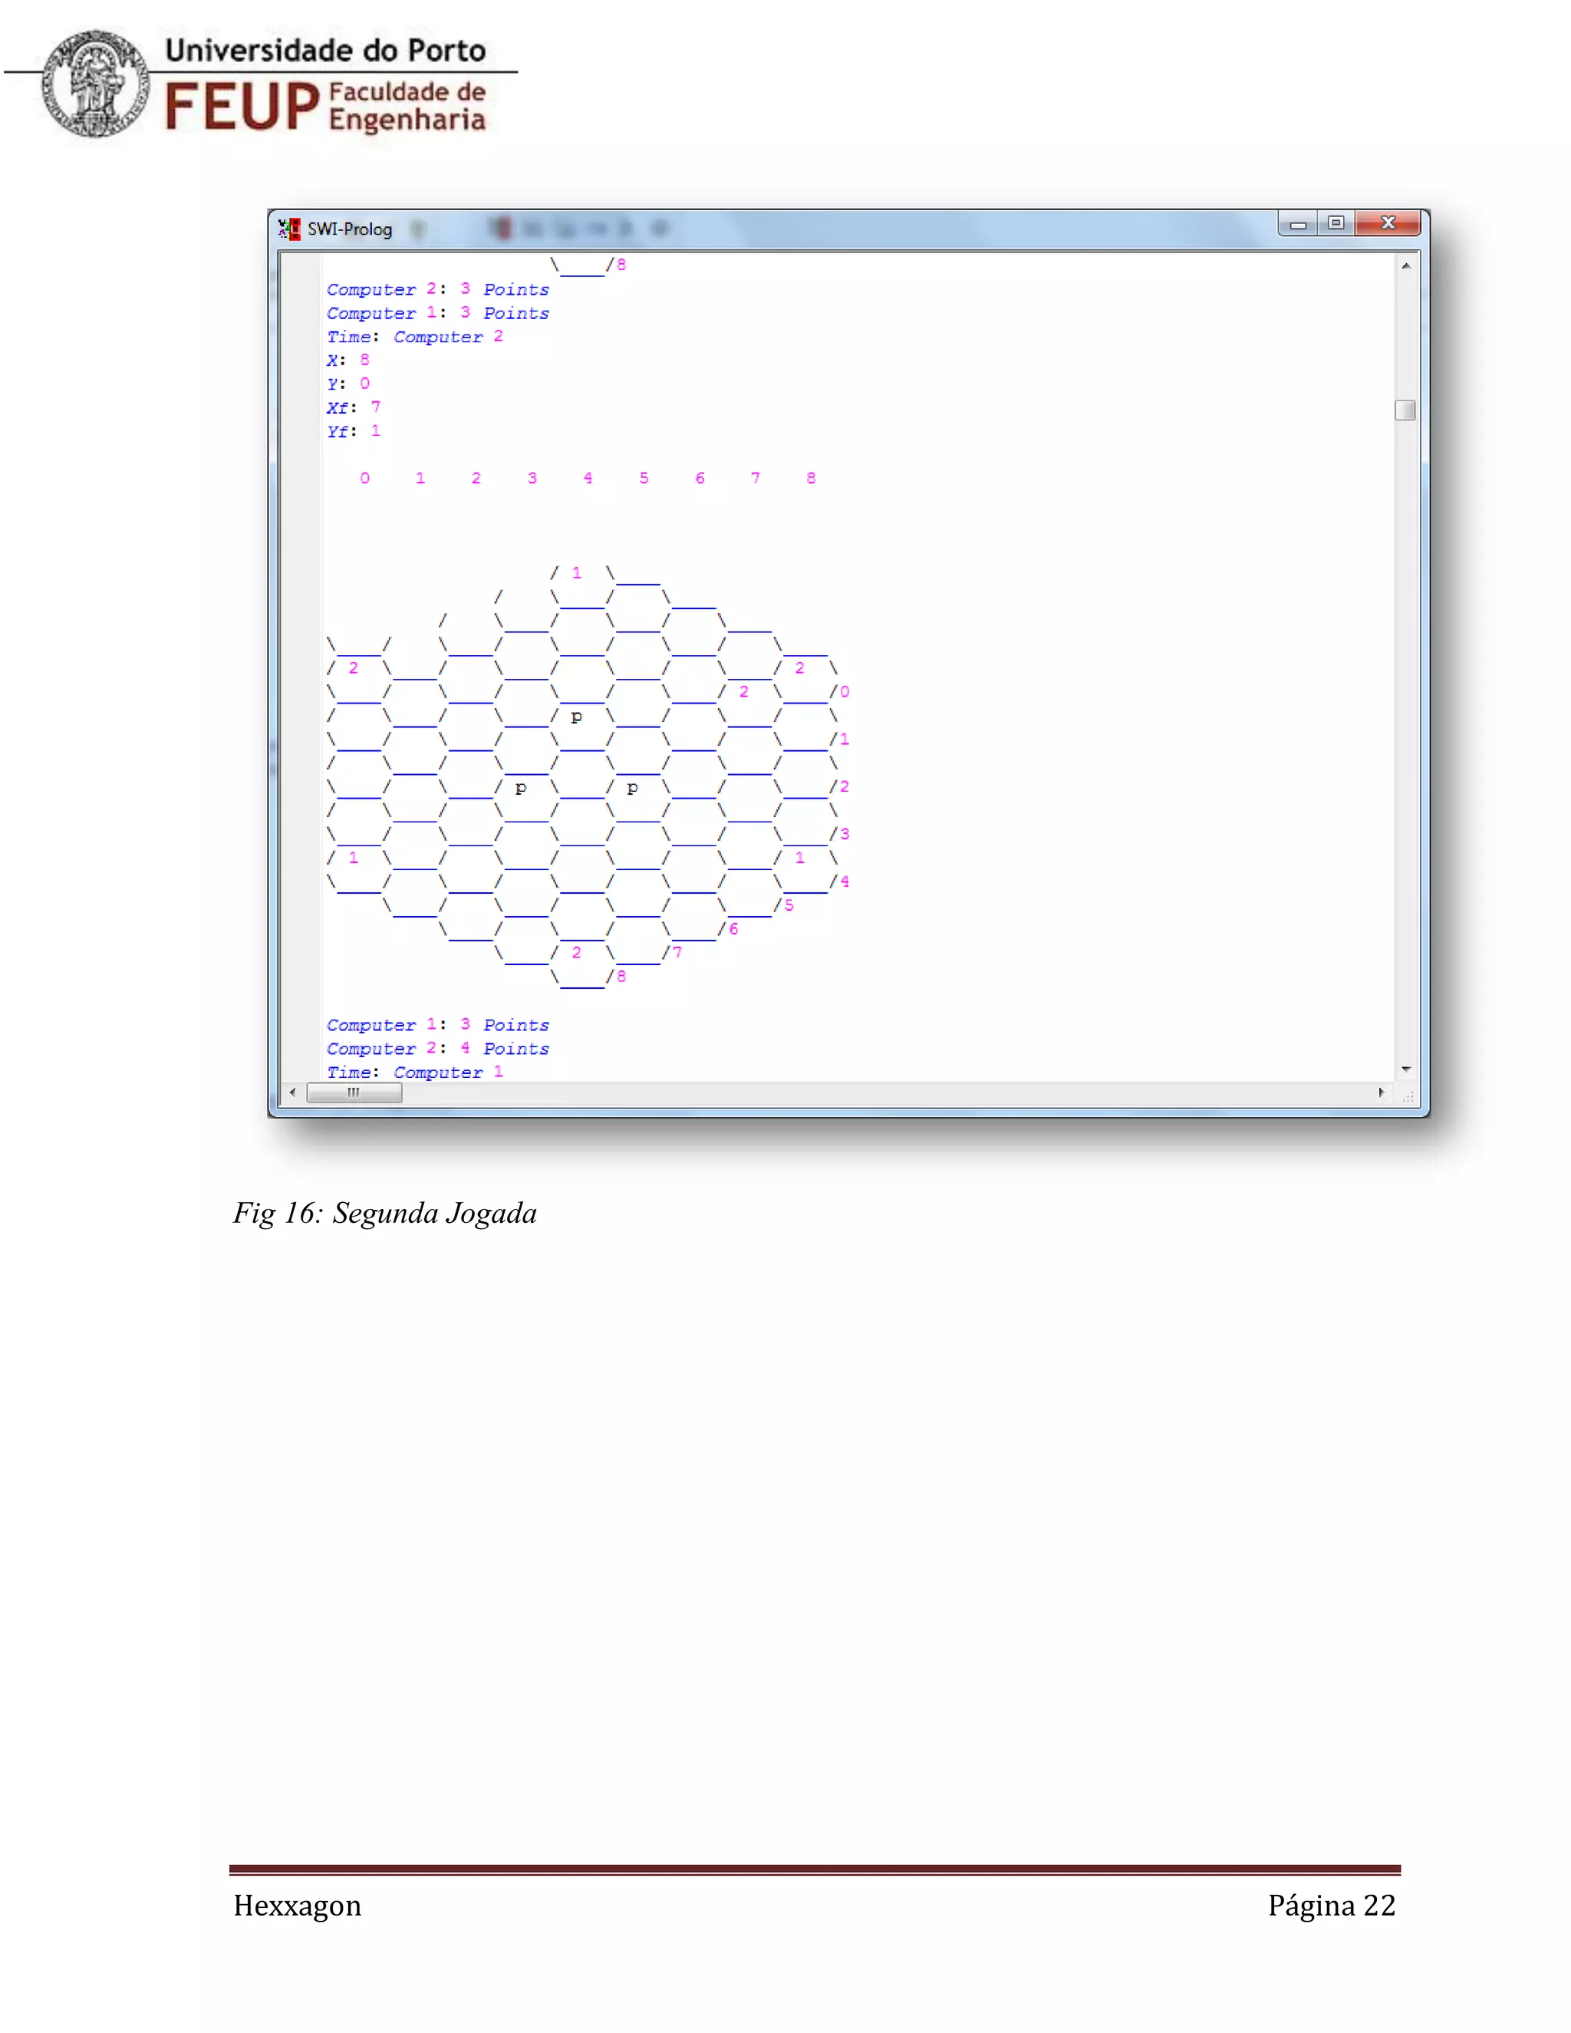Click the vertical scrollbar thumb
1571x2033 pixels.
point(1405,410)
